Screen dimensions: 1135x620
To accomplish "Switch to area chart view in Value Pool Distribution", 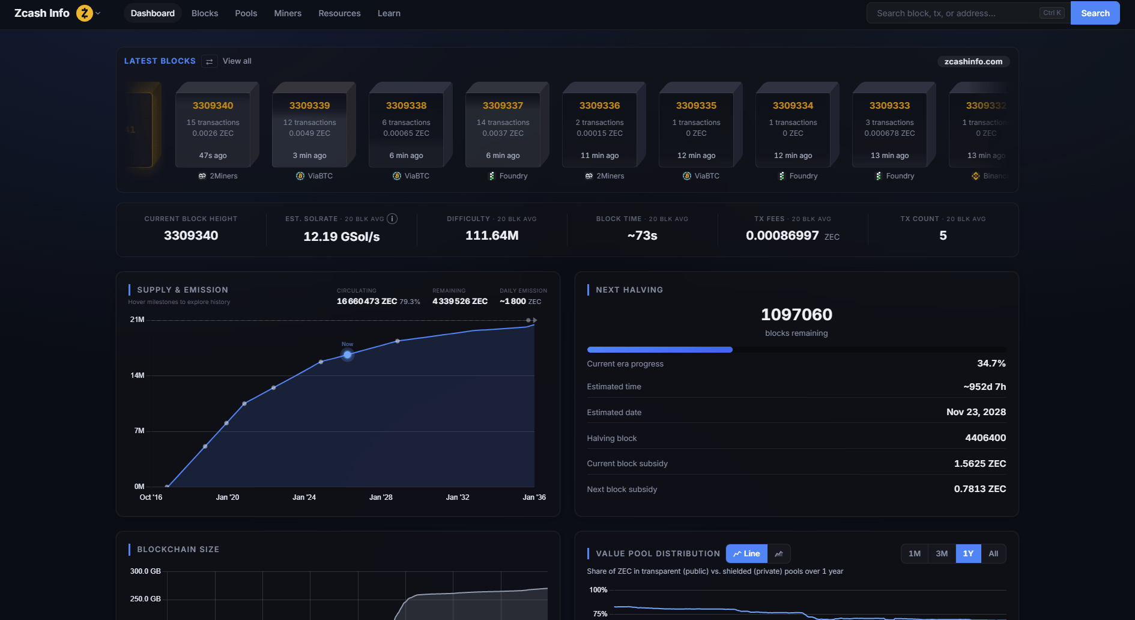I will (x=779, y=553).
